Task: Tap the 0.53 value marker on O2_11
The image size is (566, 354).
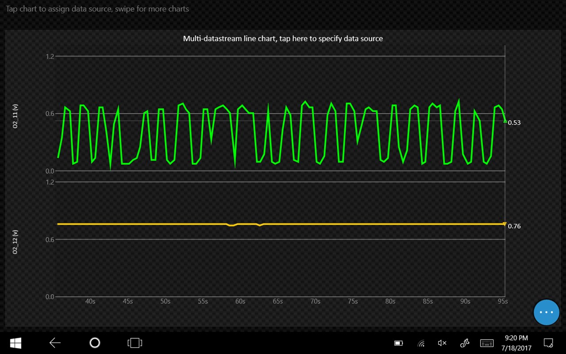Action: click(514, 122)
